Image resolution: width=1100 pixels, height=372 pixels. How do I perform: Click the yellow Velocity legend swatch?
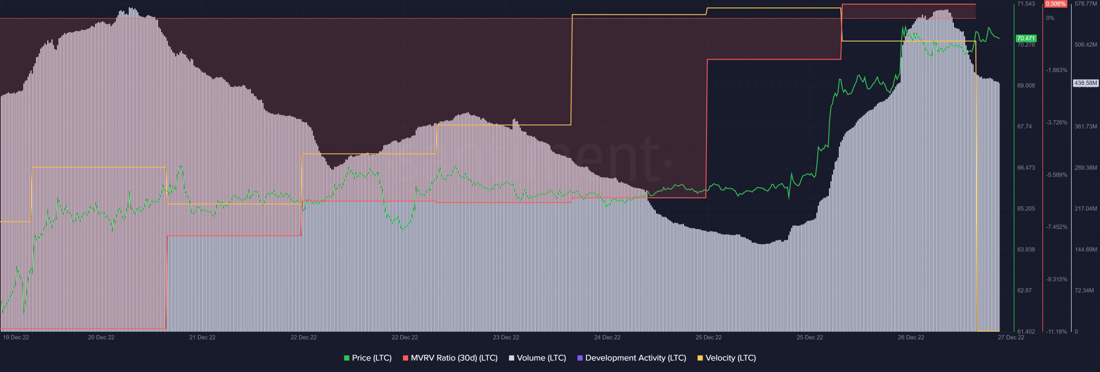click(x=700, y=358)
